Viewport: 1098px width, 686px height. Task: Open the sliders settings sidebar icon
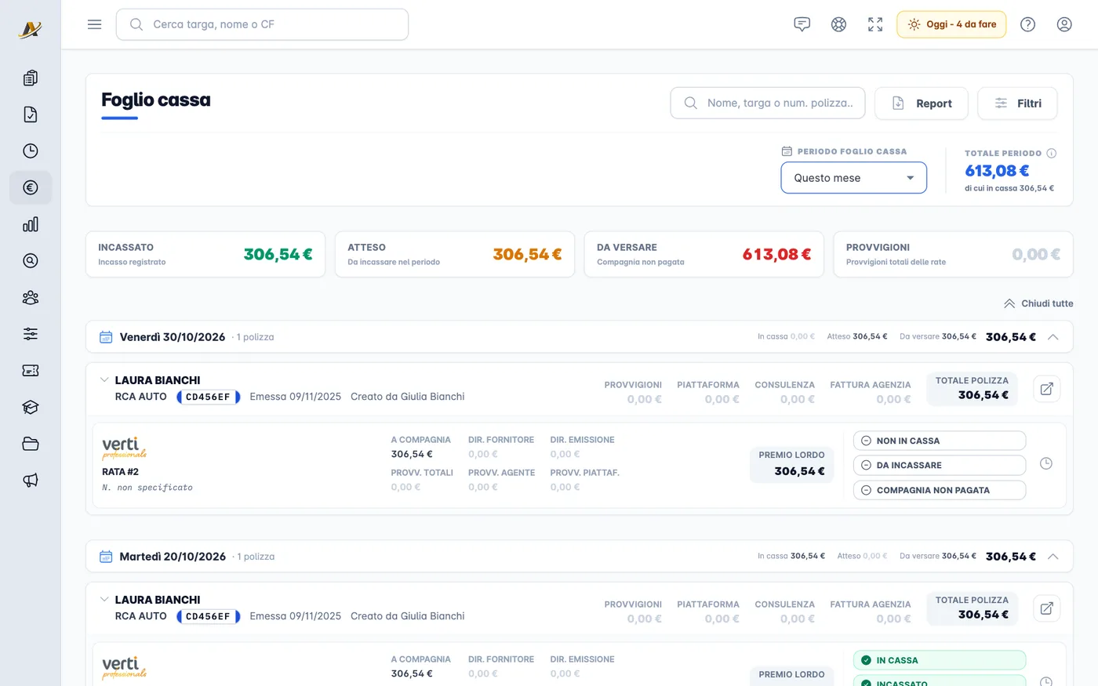tap(31, 334)
